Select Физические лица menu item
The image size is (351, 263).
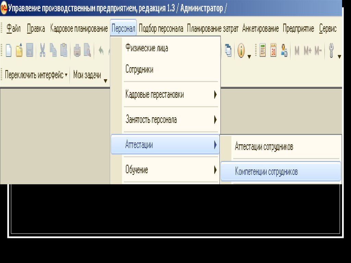[165, 48]
